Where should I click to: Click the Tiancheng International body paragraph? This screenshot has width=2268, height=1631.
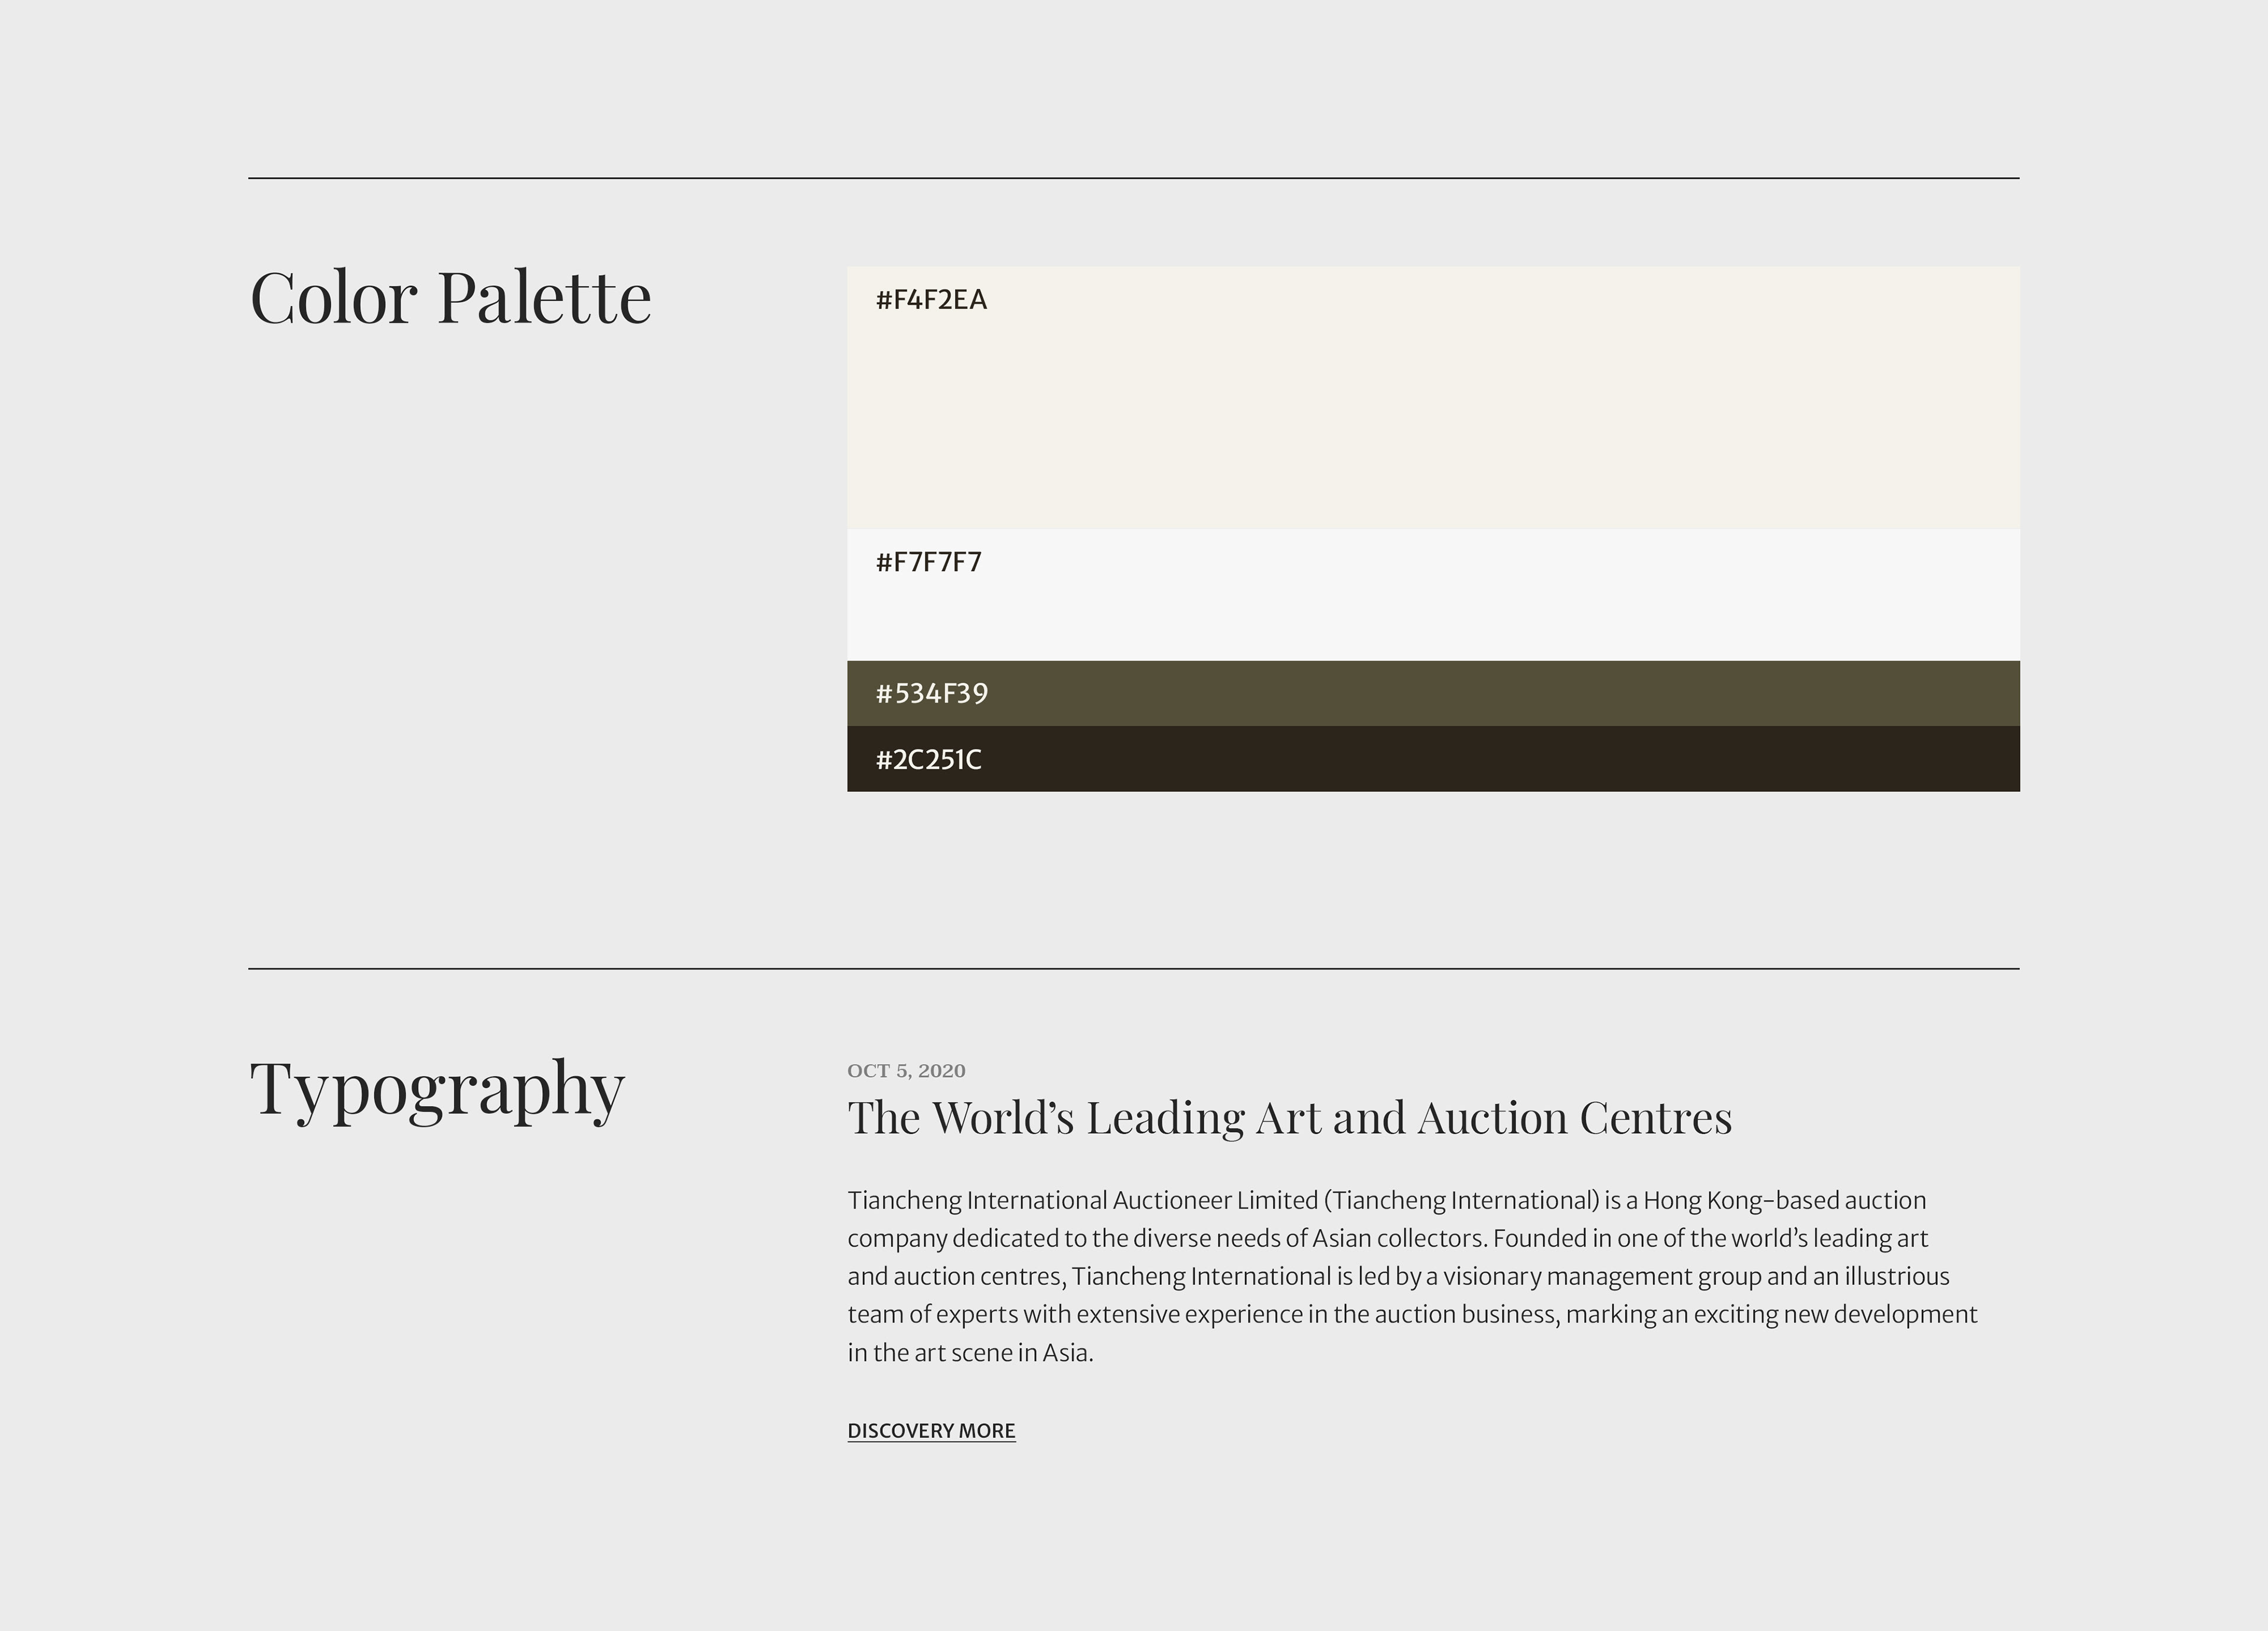(x=1412, y=1276)
